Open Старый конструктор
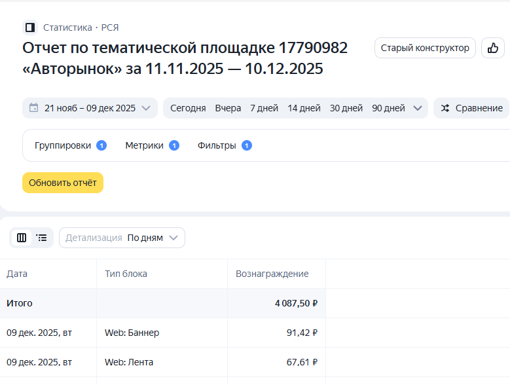The height and width of the screenshot is (385, 510). [x=425, y=48]
